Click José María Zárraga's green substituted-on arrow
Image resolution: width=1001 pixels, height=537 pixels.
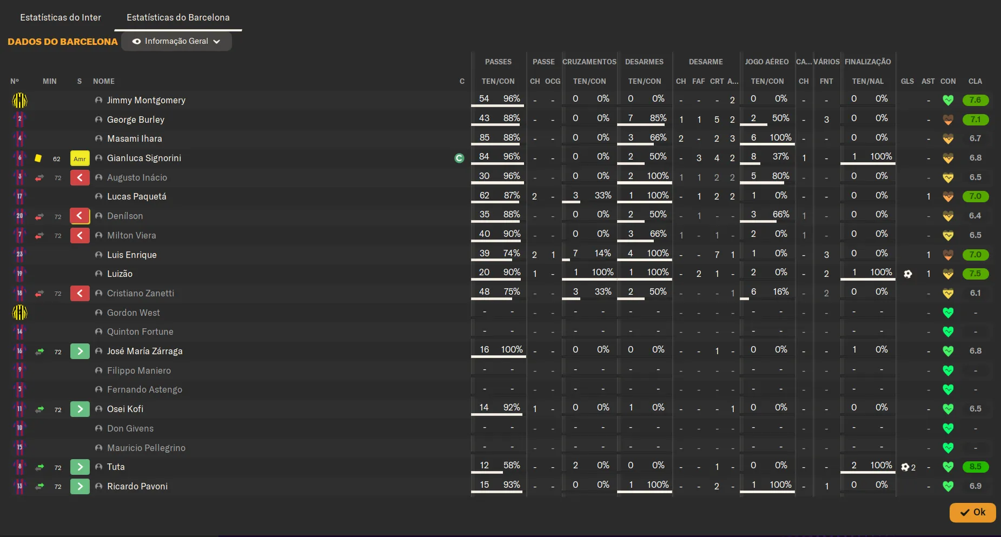[79, 351]
